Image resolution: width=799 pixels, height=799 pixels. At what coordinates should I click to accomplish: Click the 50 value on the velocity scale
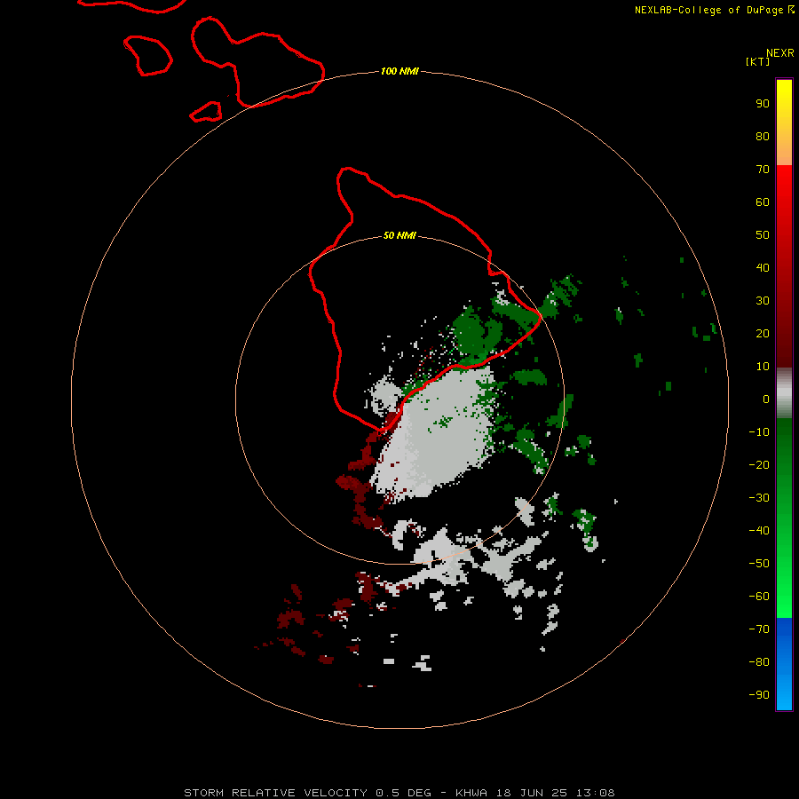click(x=763, y=235)
